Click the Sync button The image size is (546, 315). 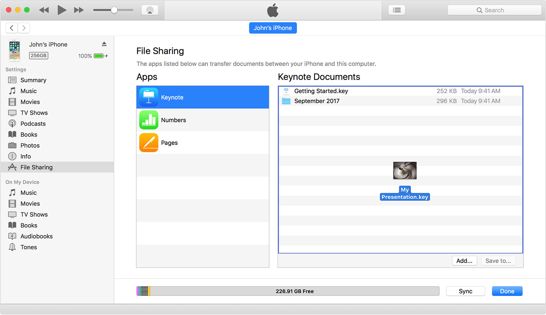465,291
